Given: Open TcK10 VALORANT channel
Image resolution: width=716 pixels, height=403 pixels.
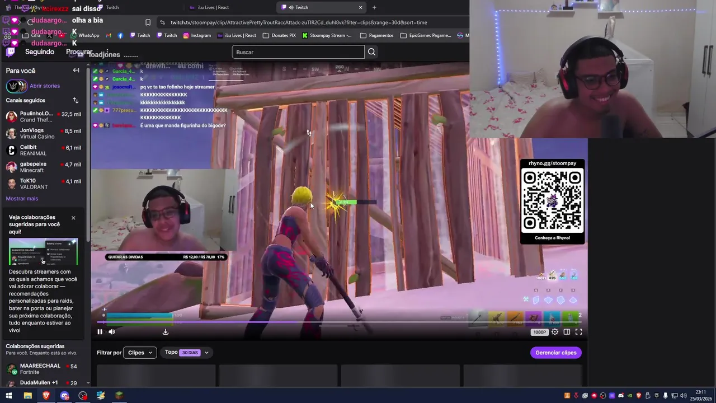Looking at the screenshot, I should click(x=43, y=184).
